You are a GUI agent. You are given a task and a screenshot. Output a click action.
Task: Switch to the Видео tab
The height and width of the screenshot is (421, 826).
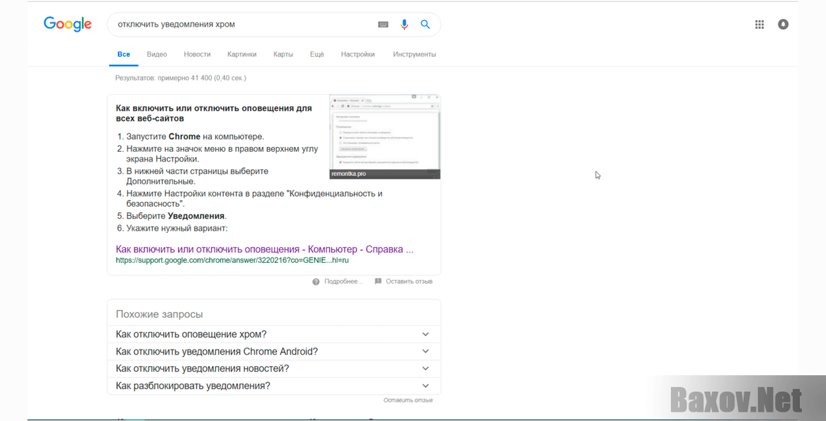pyautogui.click(x=157, y=54)
